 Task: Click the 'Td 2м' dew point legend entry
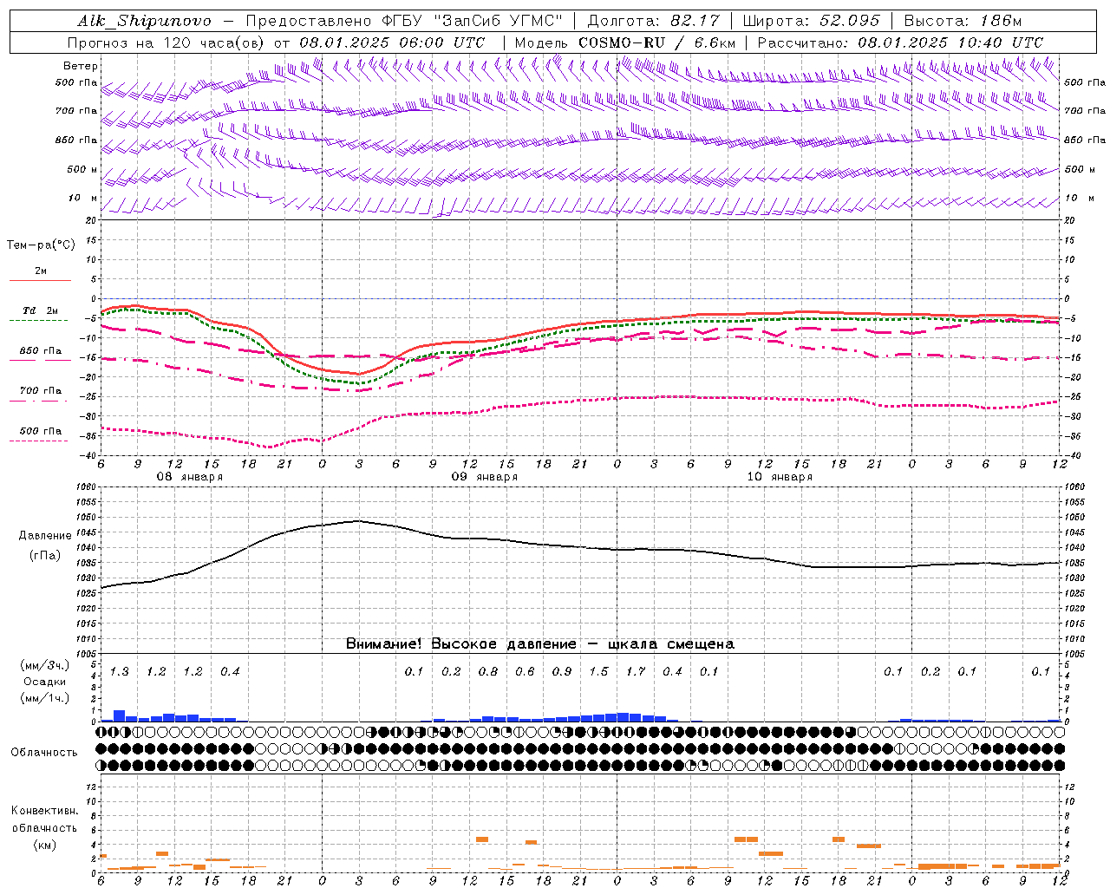point(41,310)
